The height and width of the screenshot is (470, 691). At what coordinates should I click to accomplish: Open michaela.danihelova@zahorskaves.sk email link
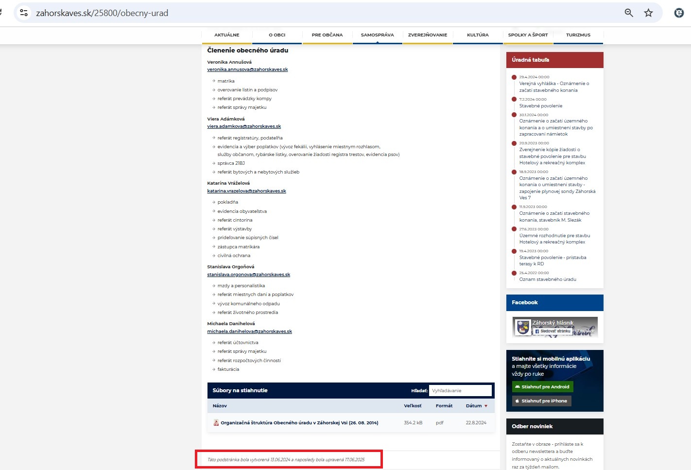click(x=249, y=331)
